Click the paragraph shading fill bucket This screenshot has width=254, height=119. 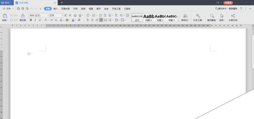116,20
